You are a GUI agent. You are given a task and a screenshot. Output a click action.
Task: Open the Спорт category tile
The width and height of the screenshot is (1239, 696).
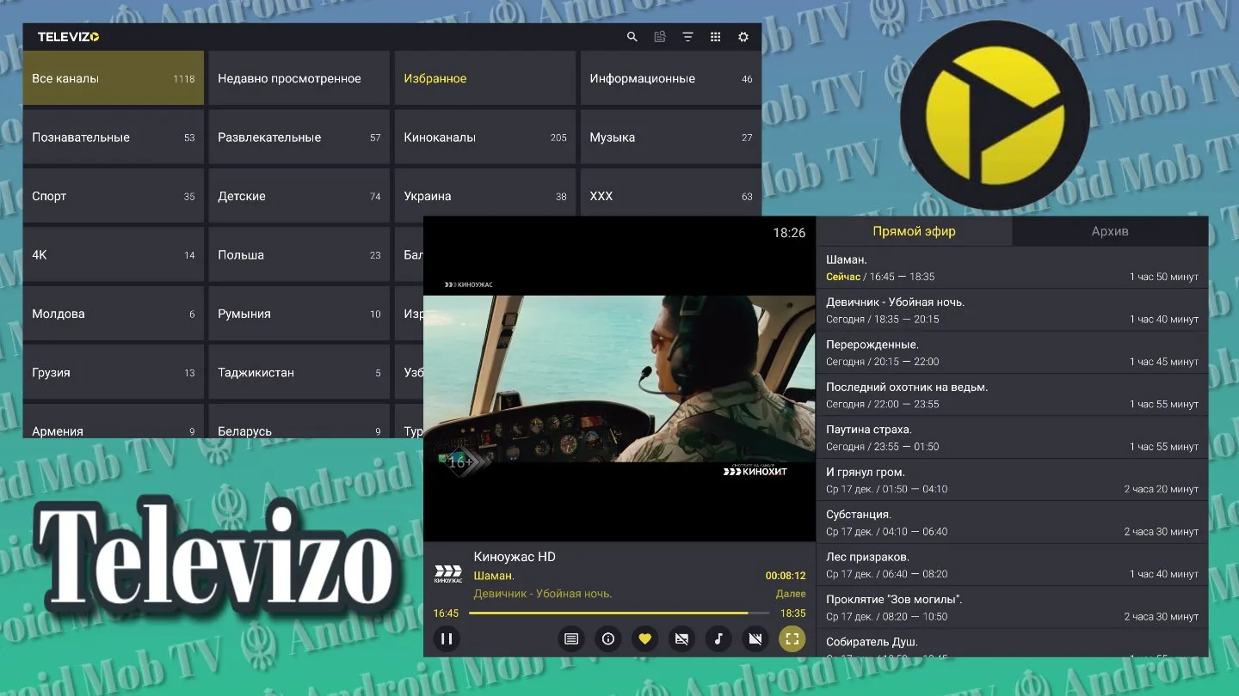pos(114,196)
